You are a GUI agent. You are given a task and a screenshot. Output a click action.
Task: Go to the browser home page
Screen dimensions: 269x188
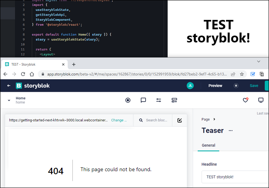[32, 74]
